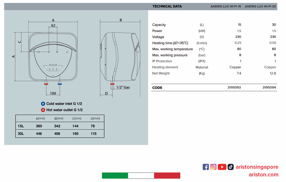Select the ANDRIS LUX WI-FI 15 column header
The image size is (286, 182).
226,6
